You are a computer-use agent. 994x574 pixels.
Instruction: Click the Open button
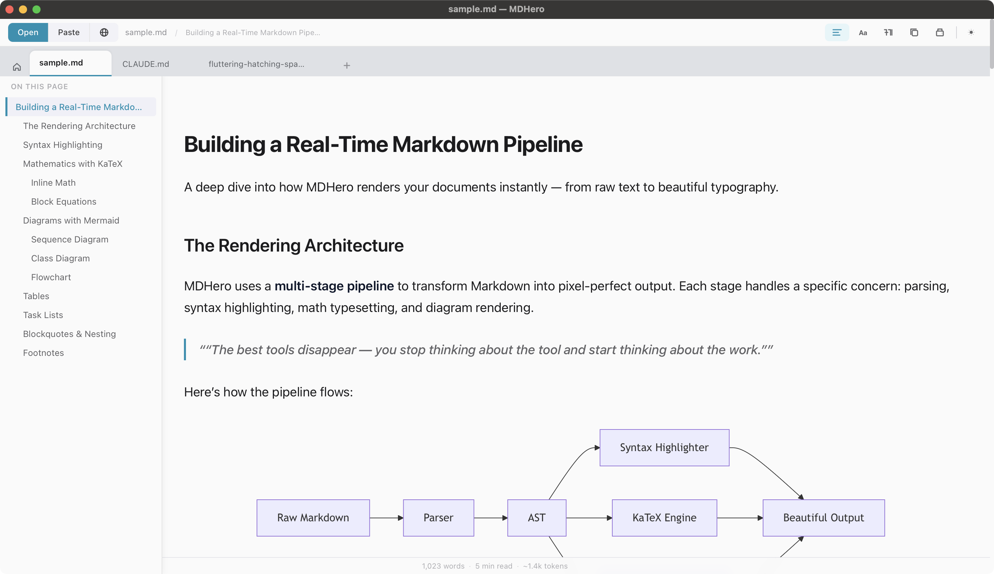pos(28,32)
